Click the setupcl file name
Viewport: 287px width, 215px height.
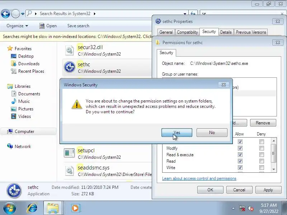click(x=86, y=150)
